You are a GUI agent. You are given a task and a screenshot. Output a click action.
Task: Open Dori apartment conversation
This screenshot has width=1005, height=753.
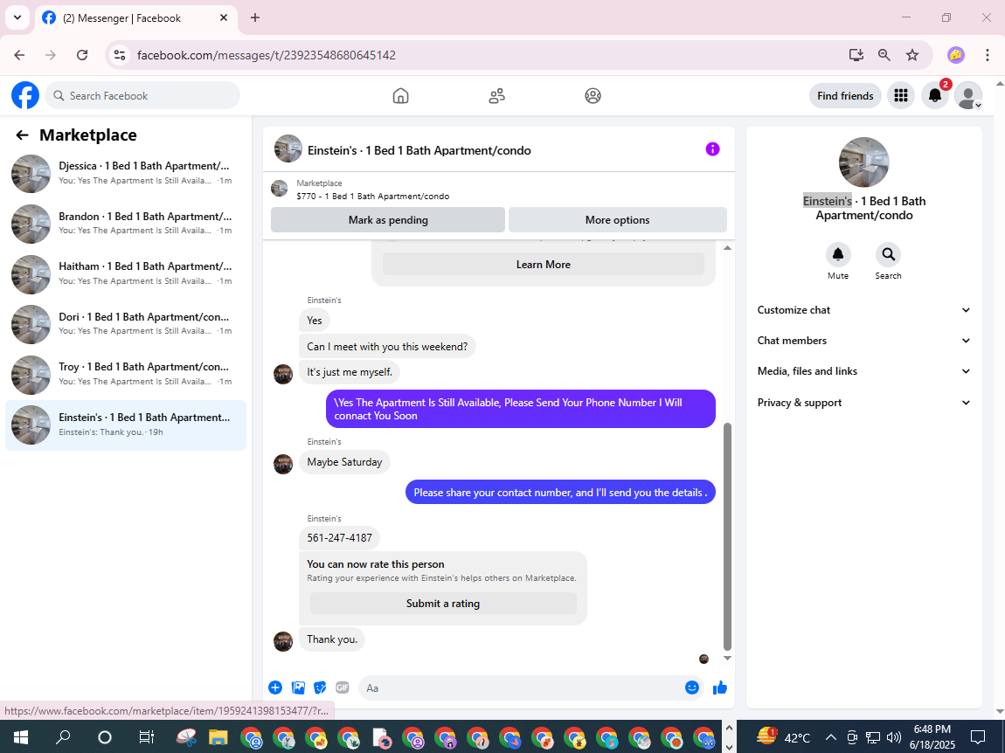126,324
